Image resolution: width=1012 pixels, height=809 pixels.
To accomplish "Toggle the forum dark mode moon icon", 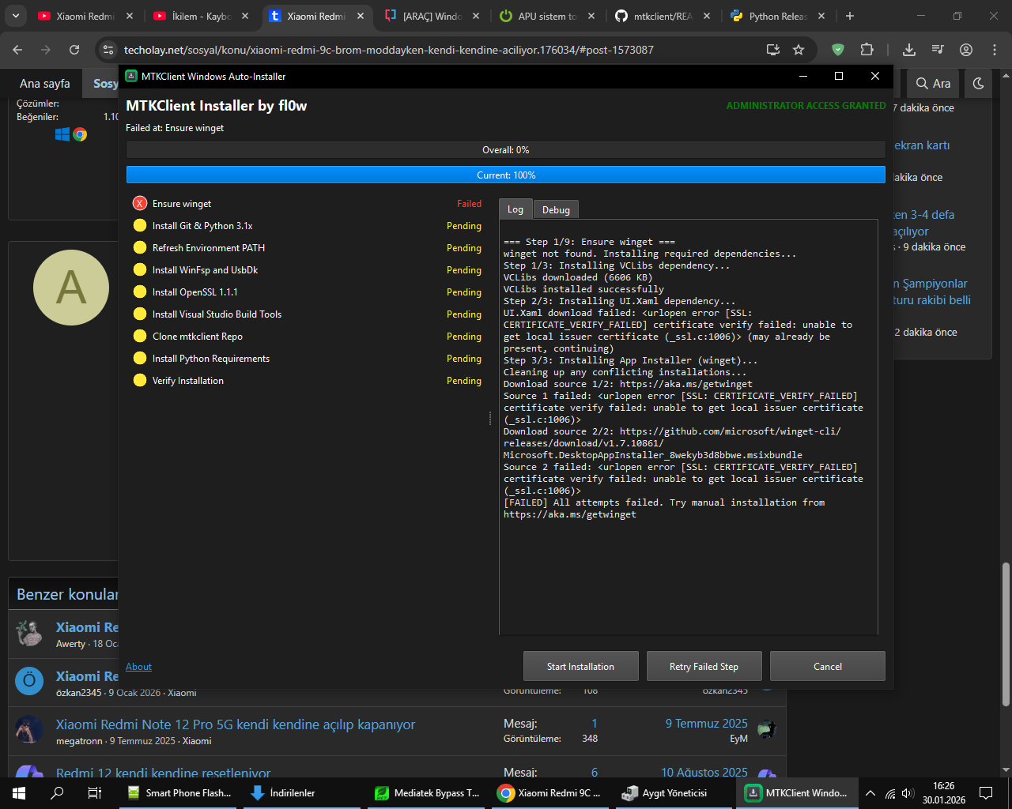I will [978, 83].
